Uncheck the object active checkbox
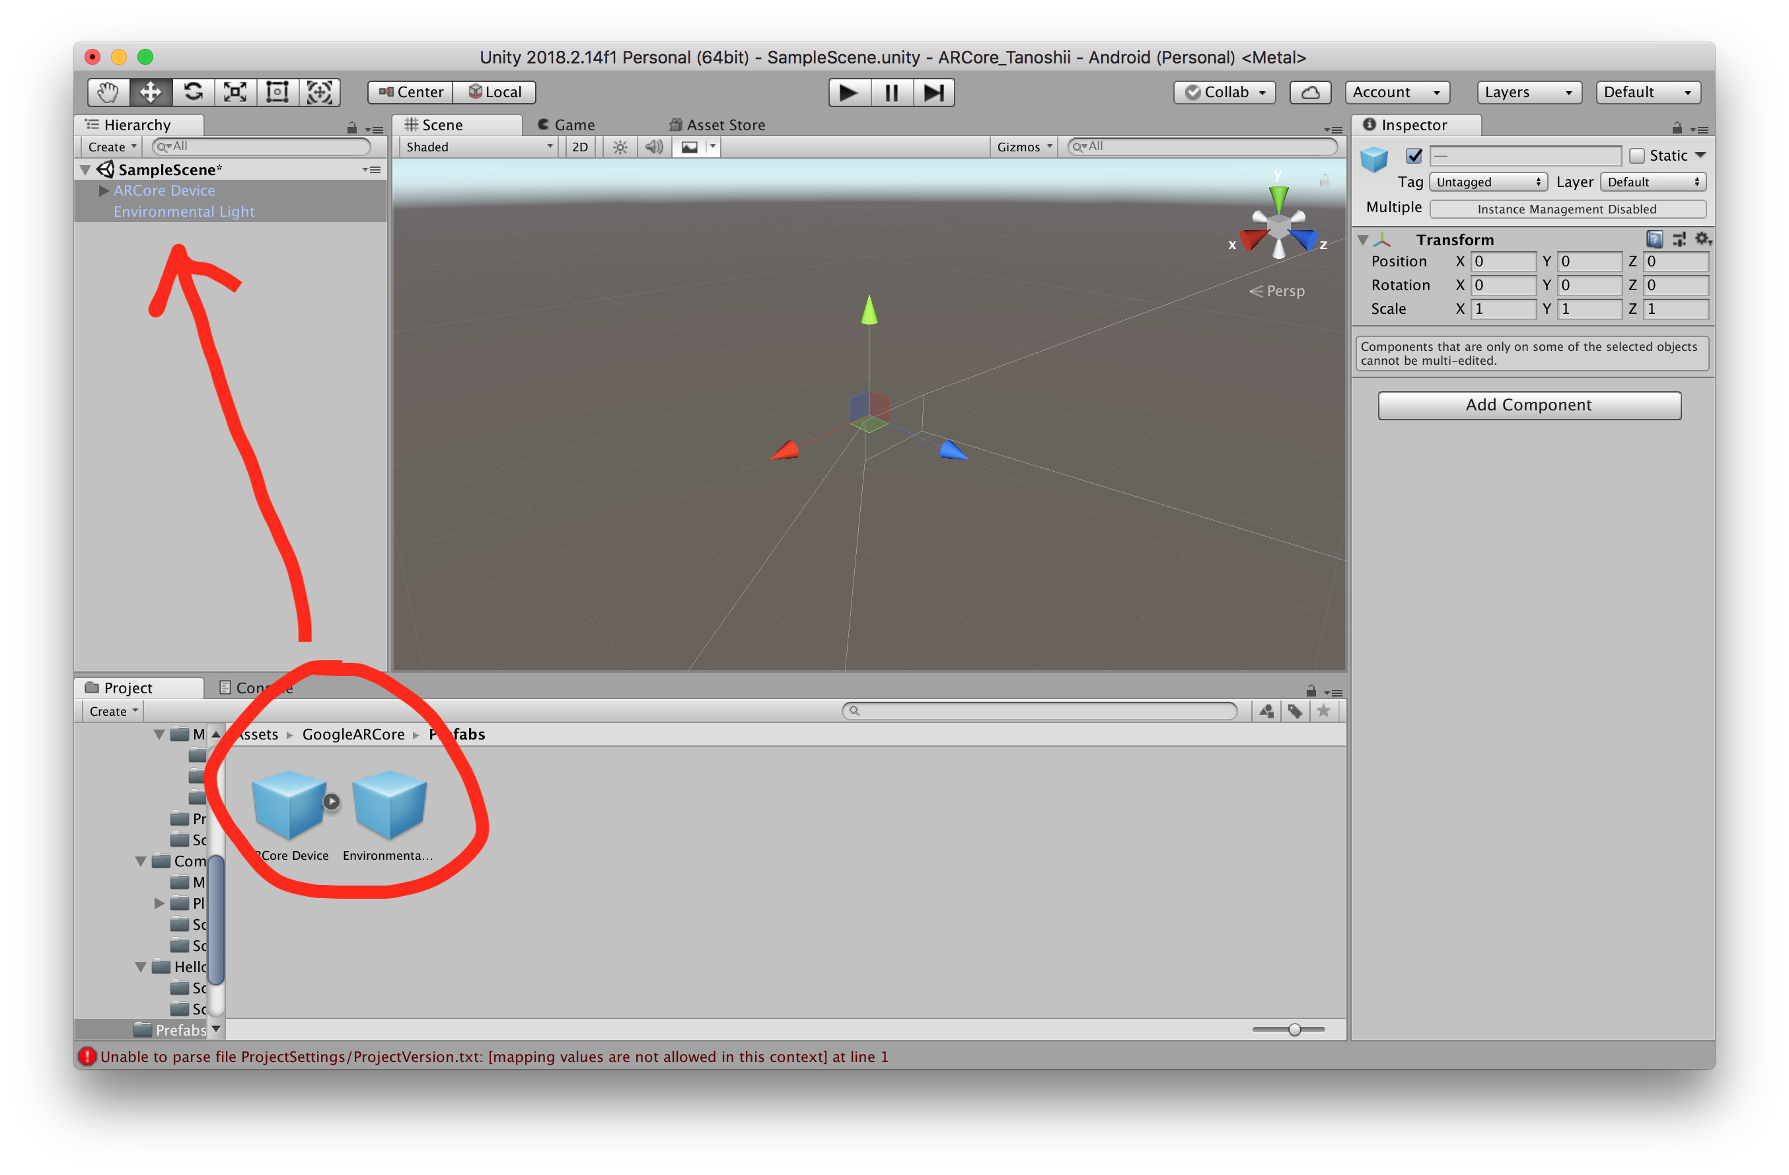Screen dimensions: 1789x1175 tap(1414, 155)
